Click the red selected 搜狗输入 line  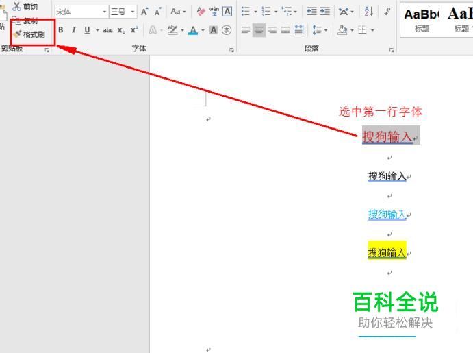387,136
